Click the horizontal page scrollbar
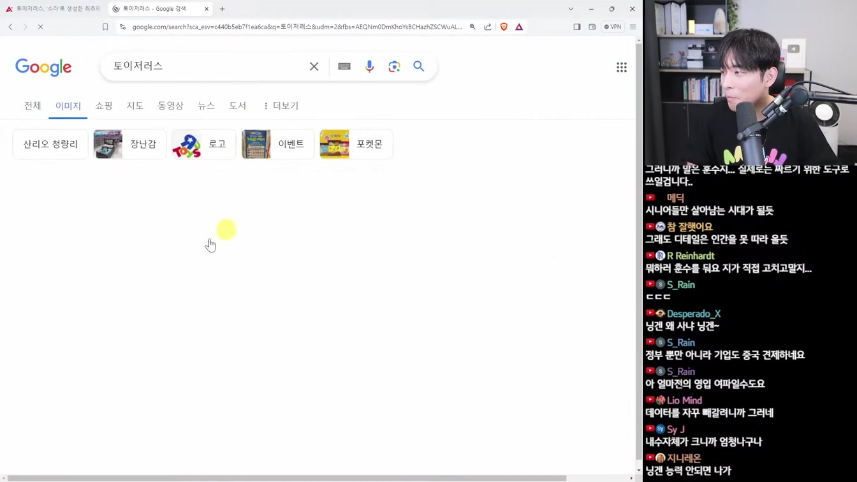Screen dimensions: 857x482 (x=287, y=478)
